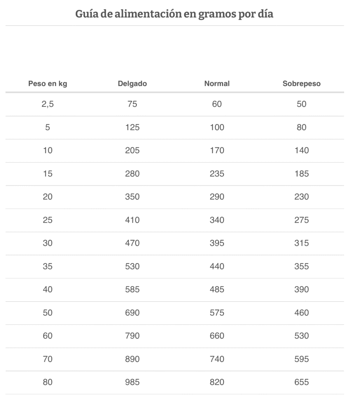Viewport: 348px width, 398px height.
Task: Click the Sobrepeso value 595
Action: tap(301, 359)
